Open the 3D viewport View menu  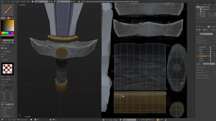coord(9,120)
